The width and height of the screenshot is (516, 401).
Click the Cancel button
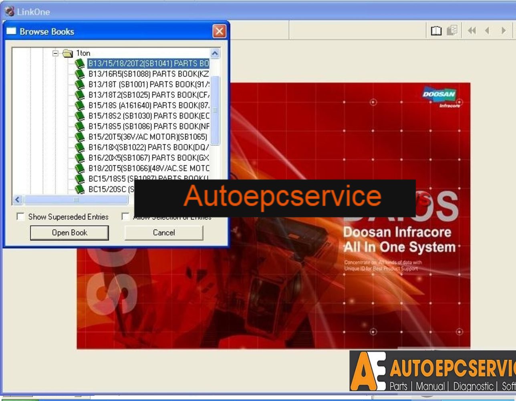coord(164,233)
